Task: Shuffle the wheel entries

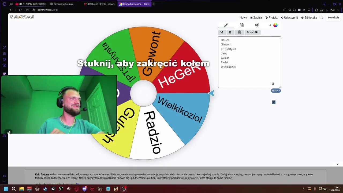Action: (x=222, y=32)
